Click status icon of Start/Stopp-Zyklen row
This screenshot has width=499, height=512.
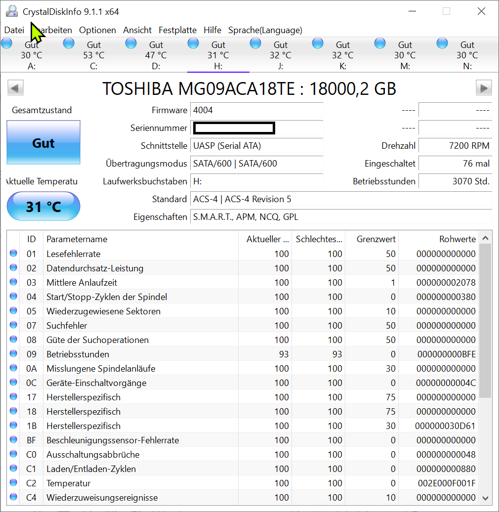tap(13, 296)
